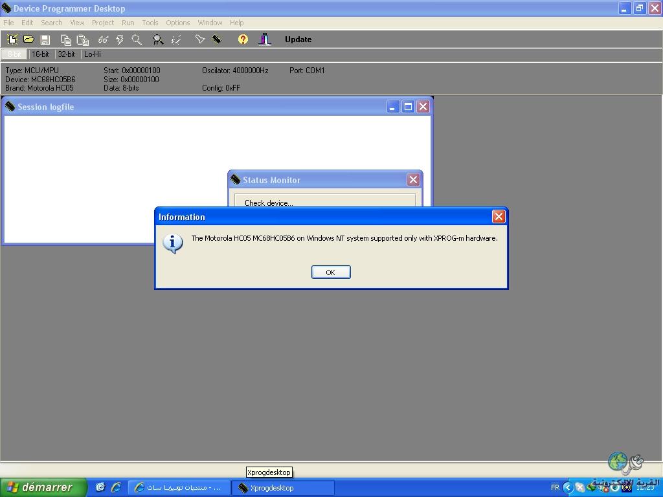Open the Options menu
Viewport: 663px width, 497px height.
(x=177, y=23)
